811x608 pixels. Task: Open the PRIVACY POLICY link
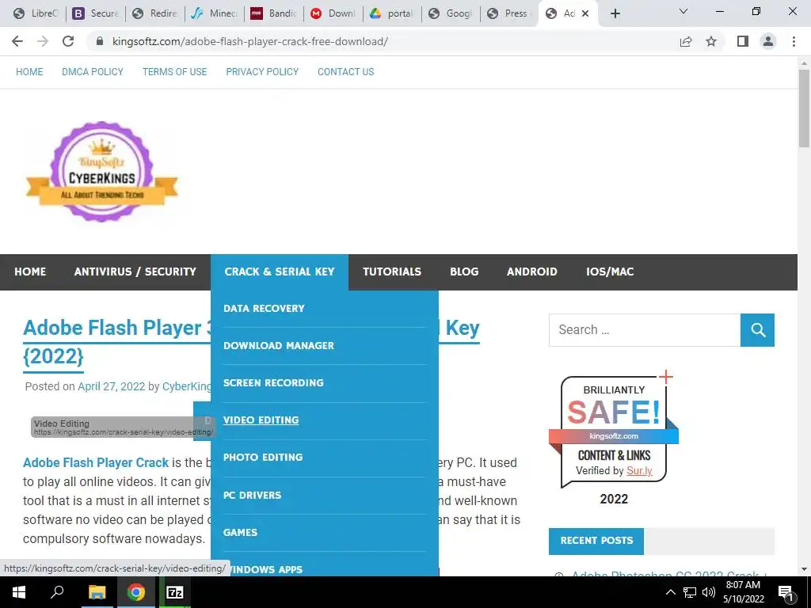click(x=262, y=72)
